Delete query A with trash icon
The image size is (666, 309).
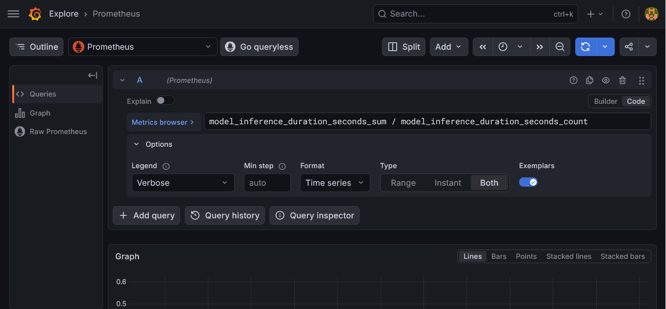(x=623, y=80)
